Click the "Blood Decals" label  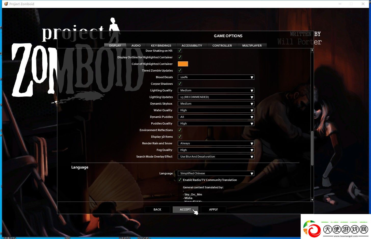[164, 77]
